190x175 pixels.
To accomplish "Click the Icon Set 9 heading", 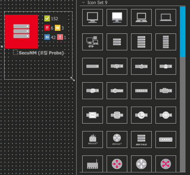I will pos(97,3).
